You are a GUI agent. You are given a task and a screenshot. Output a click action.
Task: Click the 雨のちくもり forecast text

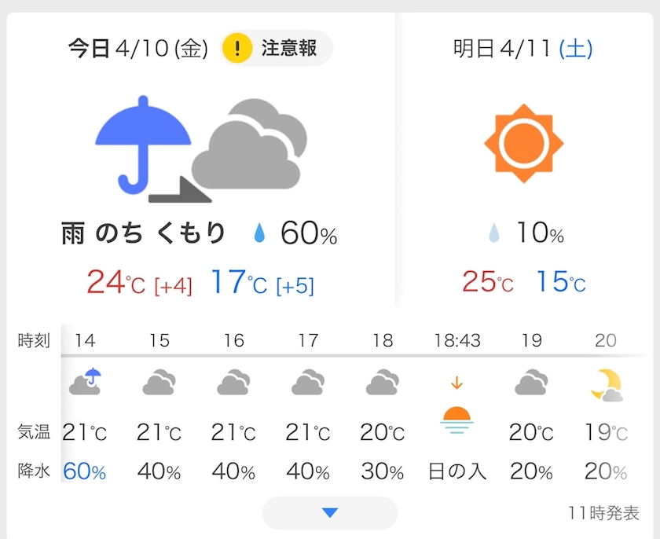click(x=144, y=233)
